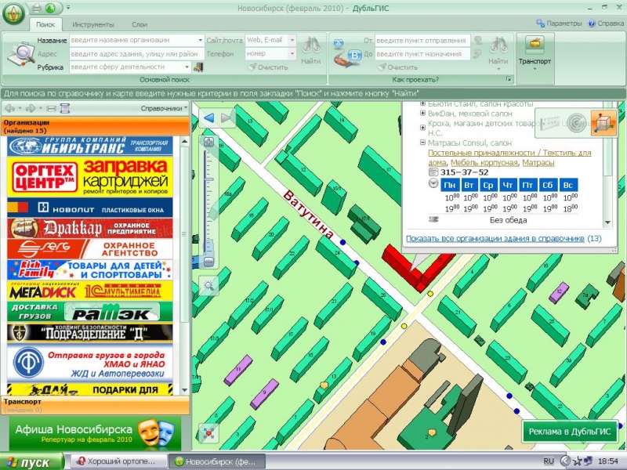Click the blue back arrow on the map

209,118
